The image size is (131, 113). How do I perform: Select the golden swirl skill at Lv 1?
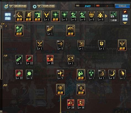click(70, 60)
